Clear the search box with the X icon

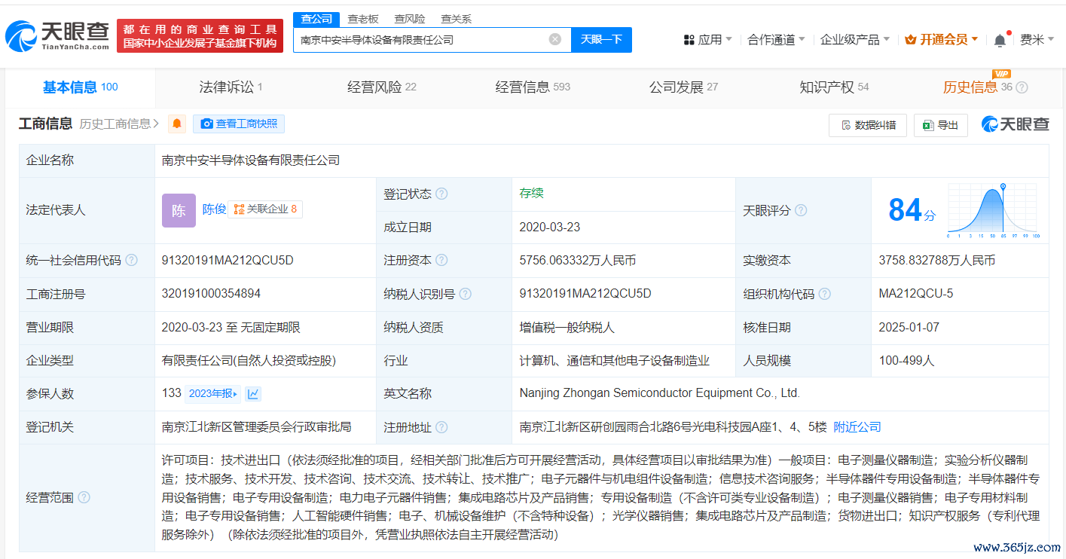[555, 40]
